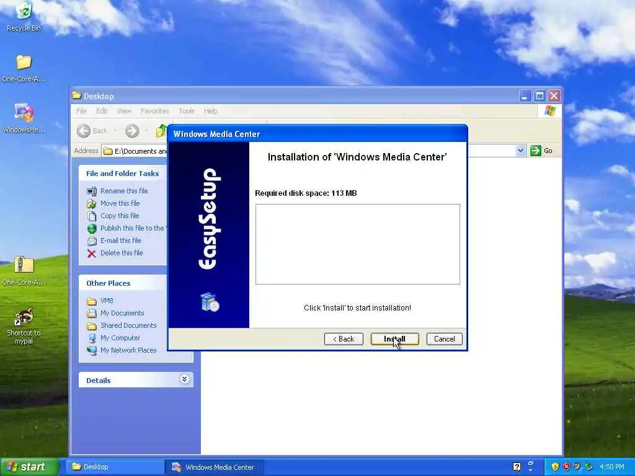
Task: Click the Copy this file icon
Action: click(92, 216)
